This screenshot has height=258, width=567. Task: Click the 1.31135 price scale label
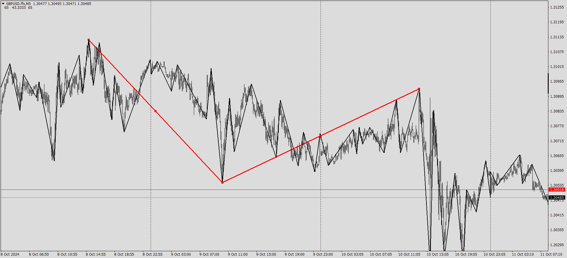(x=557, y=37)
